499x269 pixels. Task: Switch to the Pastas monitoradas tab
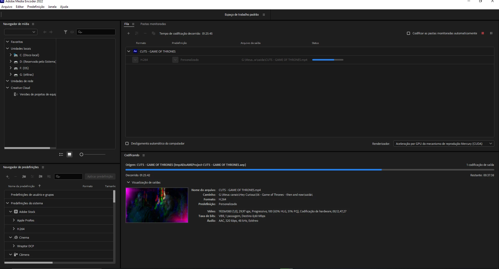click(153, 24)
